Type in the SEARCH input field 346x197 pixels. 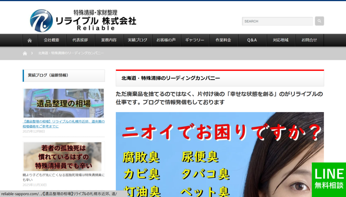pyautogui.click(x=277, y=21)
